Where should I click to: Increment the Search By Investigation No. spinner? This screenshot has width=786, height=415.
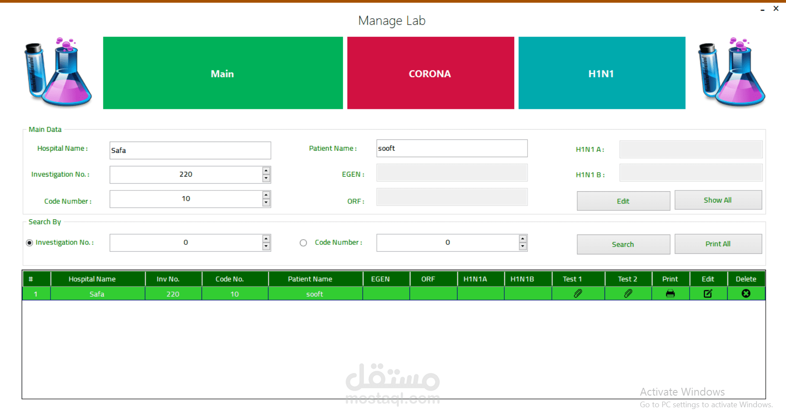coord(266,239)
